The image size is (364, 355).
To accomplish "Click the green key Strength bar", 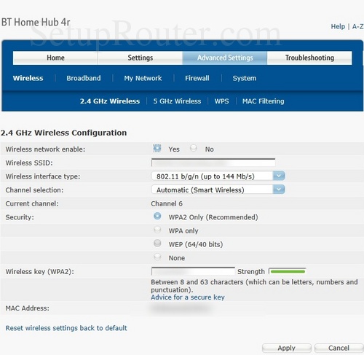I will point(287,271).
